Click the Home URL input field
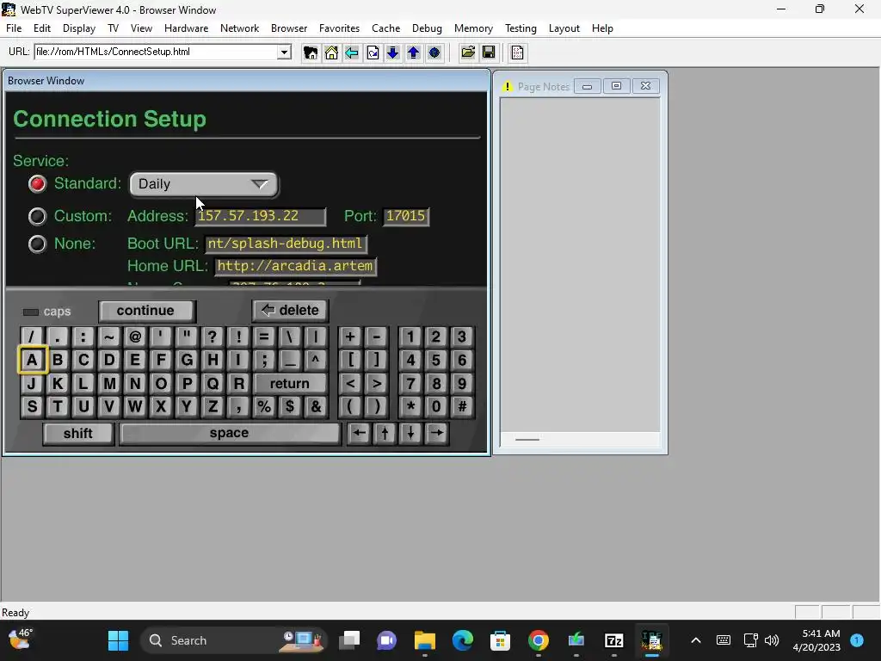Screen dimensions: 881x661 coord(296,266)
